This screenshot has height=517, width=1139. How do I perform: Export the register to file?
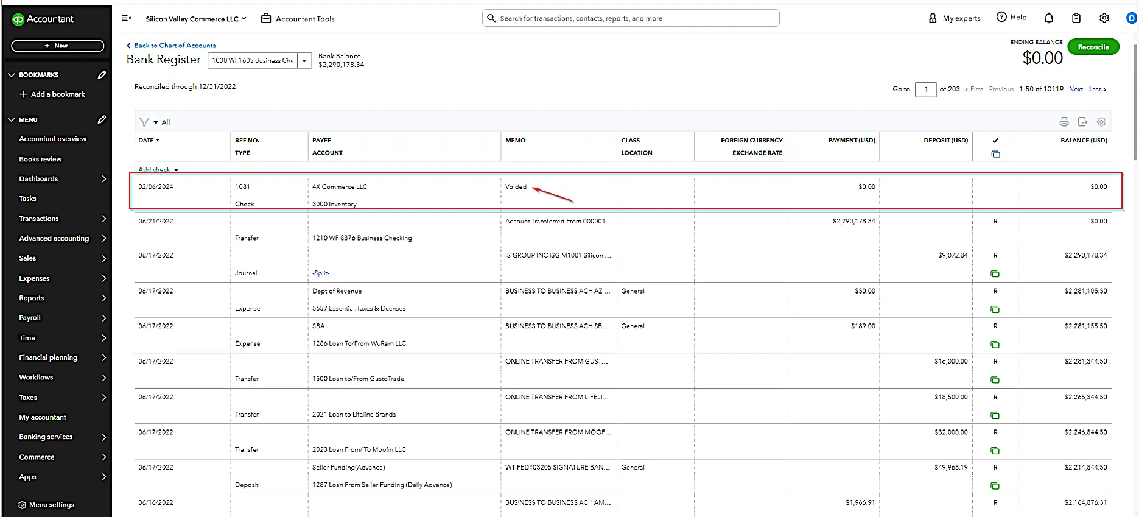point(1082,122)
